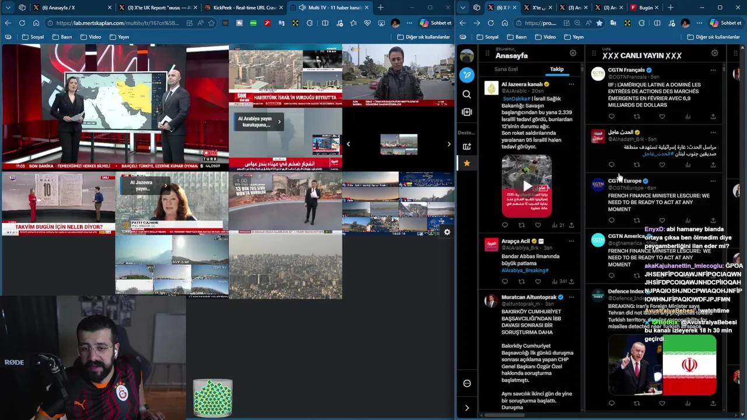Image resolution: width=747 pixels, height=420 pixels.
Task: Open the CANLI YAYIN column settings gear
Action: tap(714, 53)
